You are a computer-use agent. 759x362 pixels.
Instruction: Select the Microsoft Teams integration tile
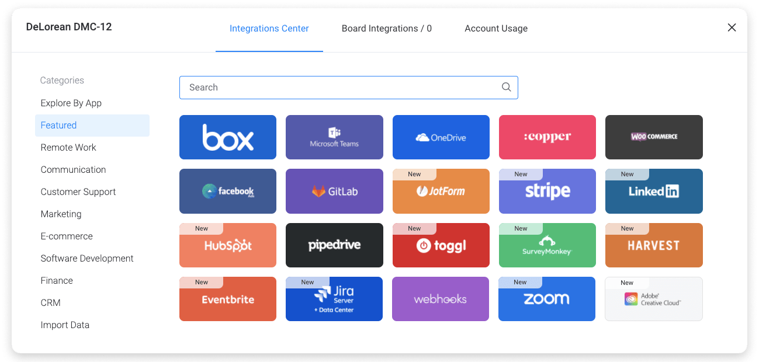(x=334, y=137)
